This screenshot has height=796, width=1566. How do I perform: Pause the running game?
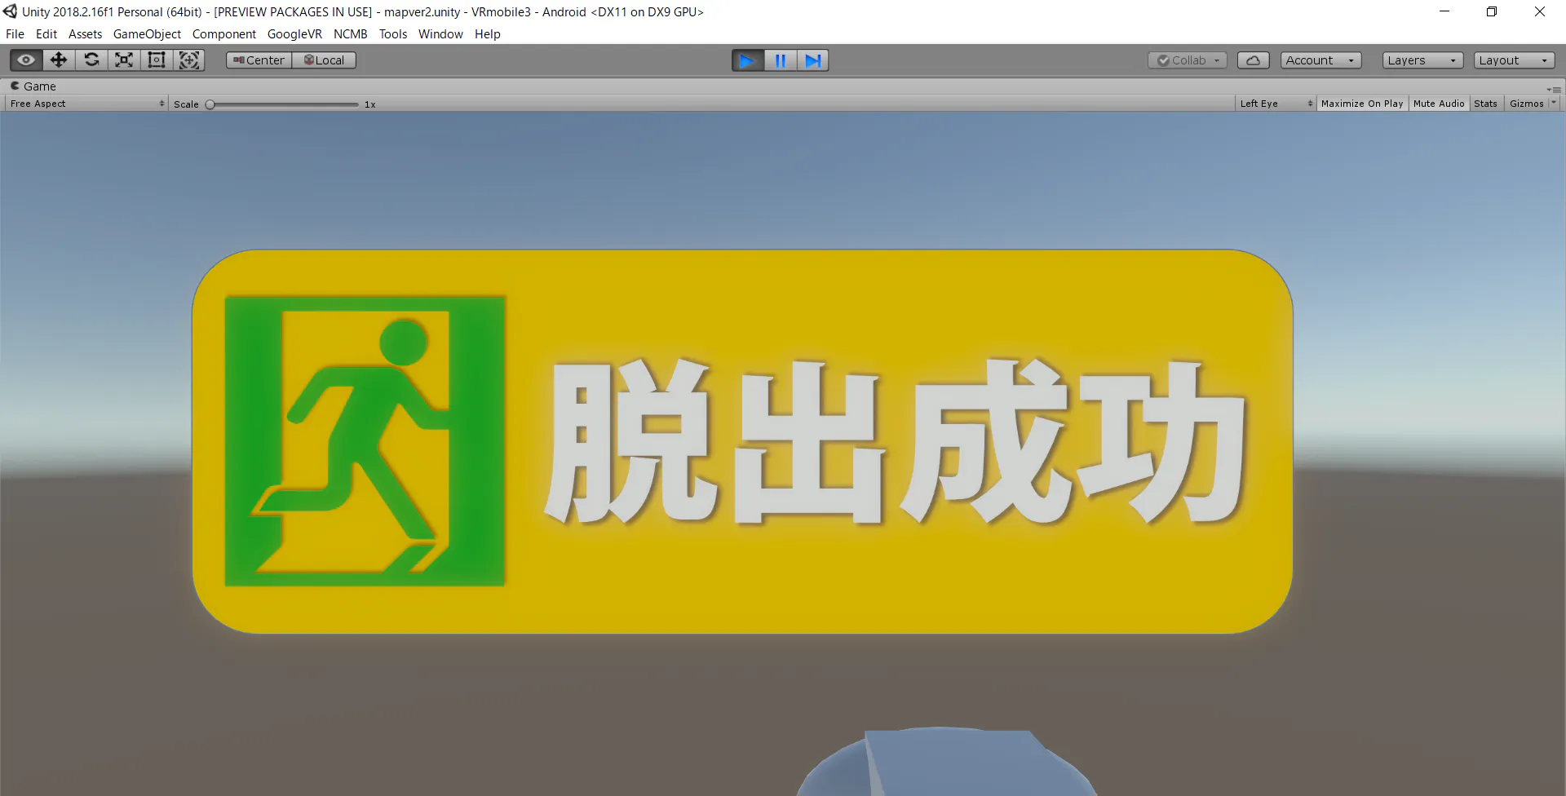click(781, 60)
